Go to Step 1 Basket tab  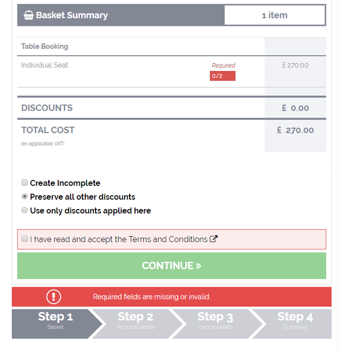tap(55, 324)
